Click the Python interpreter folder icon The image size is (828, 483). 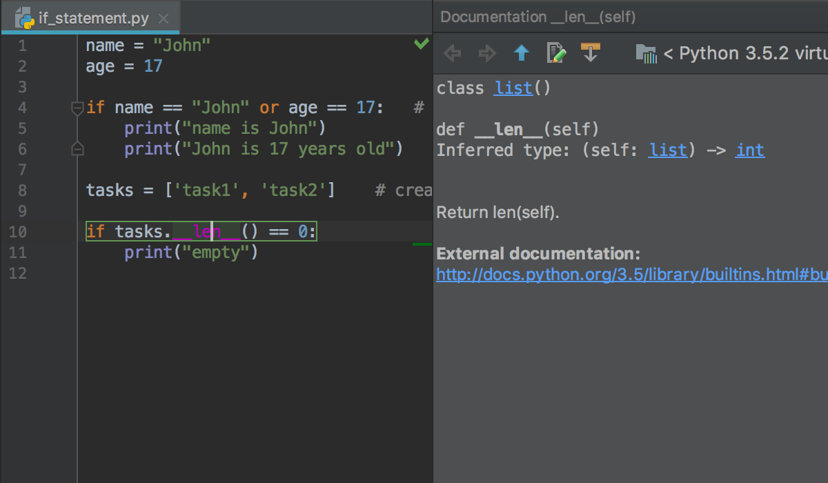click(x=647, y=54)
